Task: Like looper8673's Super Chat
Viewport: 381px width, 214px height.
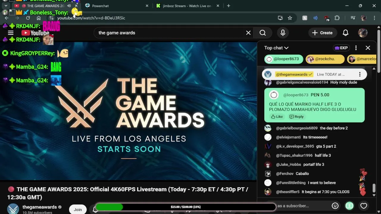Action: 277,117
